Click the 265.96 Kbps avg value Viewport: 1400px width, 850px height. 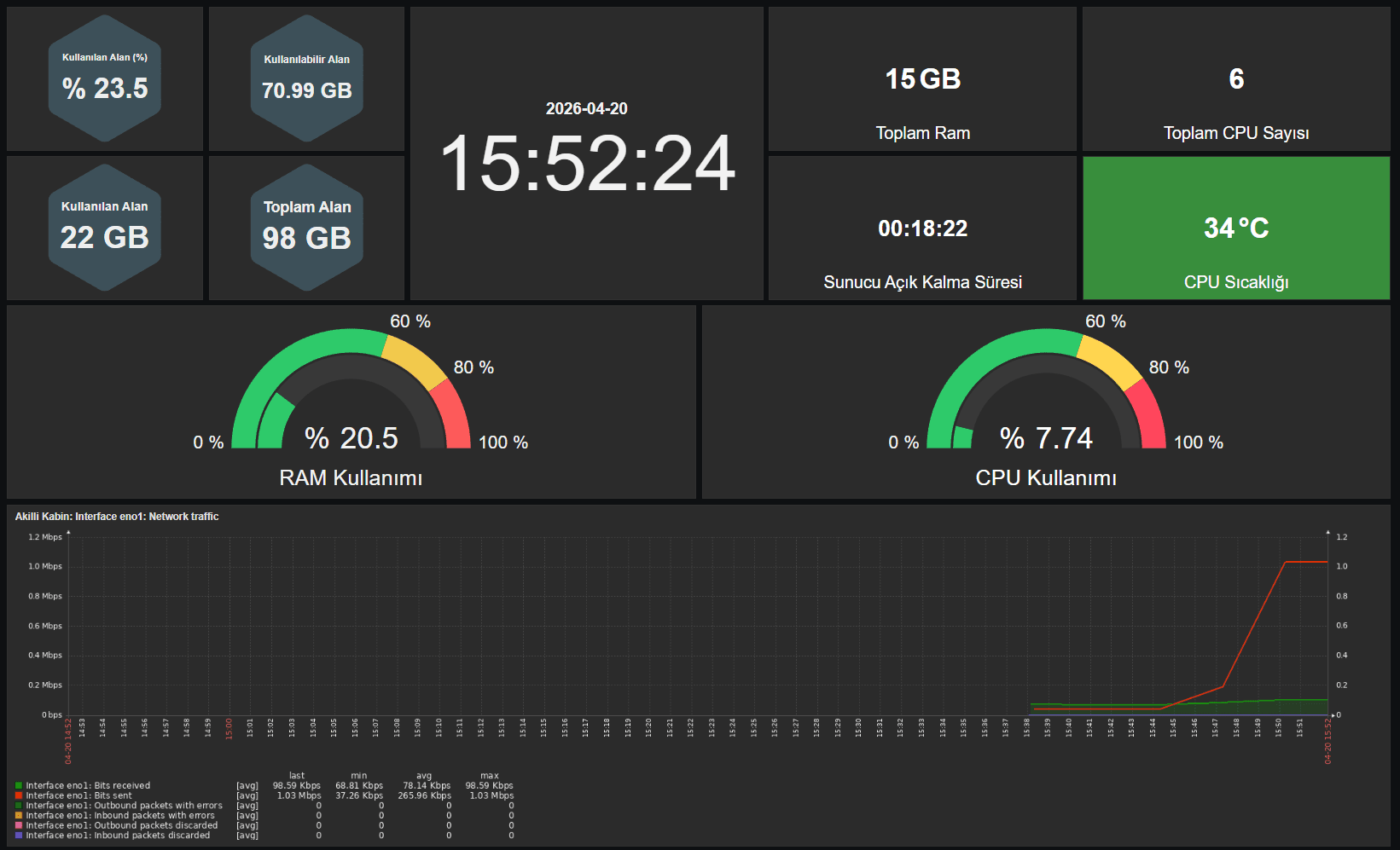424,795
